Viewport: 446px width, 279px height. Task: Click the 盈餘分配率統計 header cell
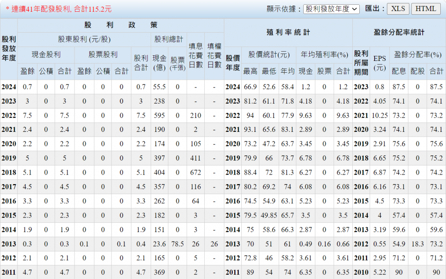[399, 33]
